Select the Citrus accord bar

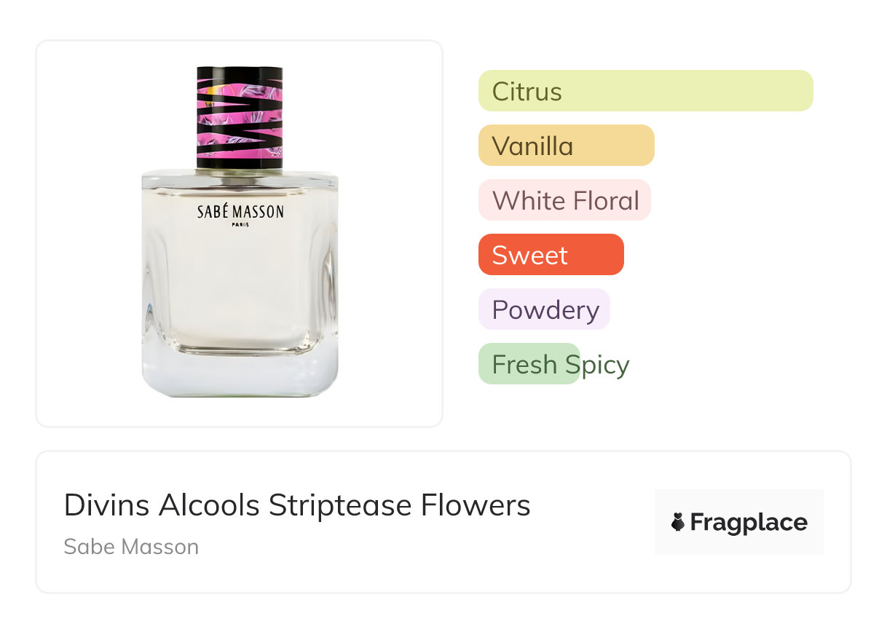[645, 91]
